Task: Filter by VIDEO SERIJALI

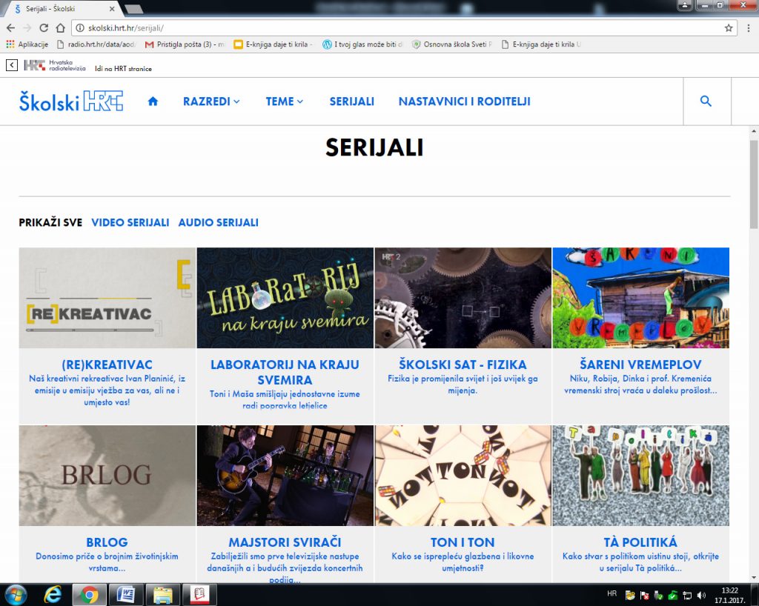Action: [130, 222]
